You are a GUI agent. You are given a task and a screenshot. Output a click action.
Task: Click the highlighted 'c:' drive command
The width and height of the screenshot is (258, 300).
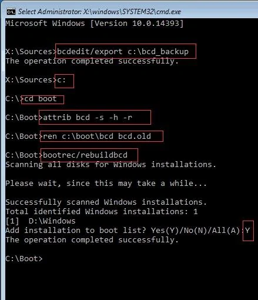pyautogui.click(x=61, y=80)
